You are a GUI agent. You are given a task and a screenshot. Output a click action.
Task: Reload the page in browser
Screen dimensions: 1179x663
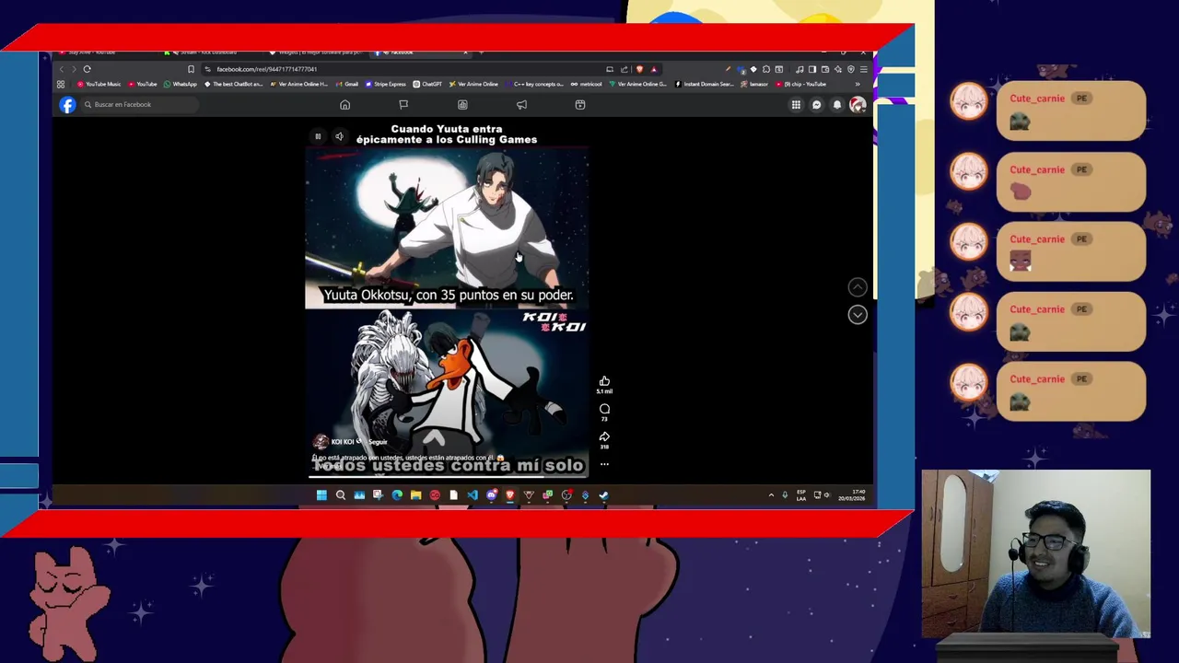[x=88, y=69]
